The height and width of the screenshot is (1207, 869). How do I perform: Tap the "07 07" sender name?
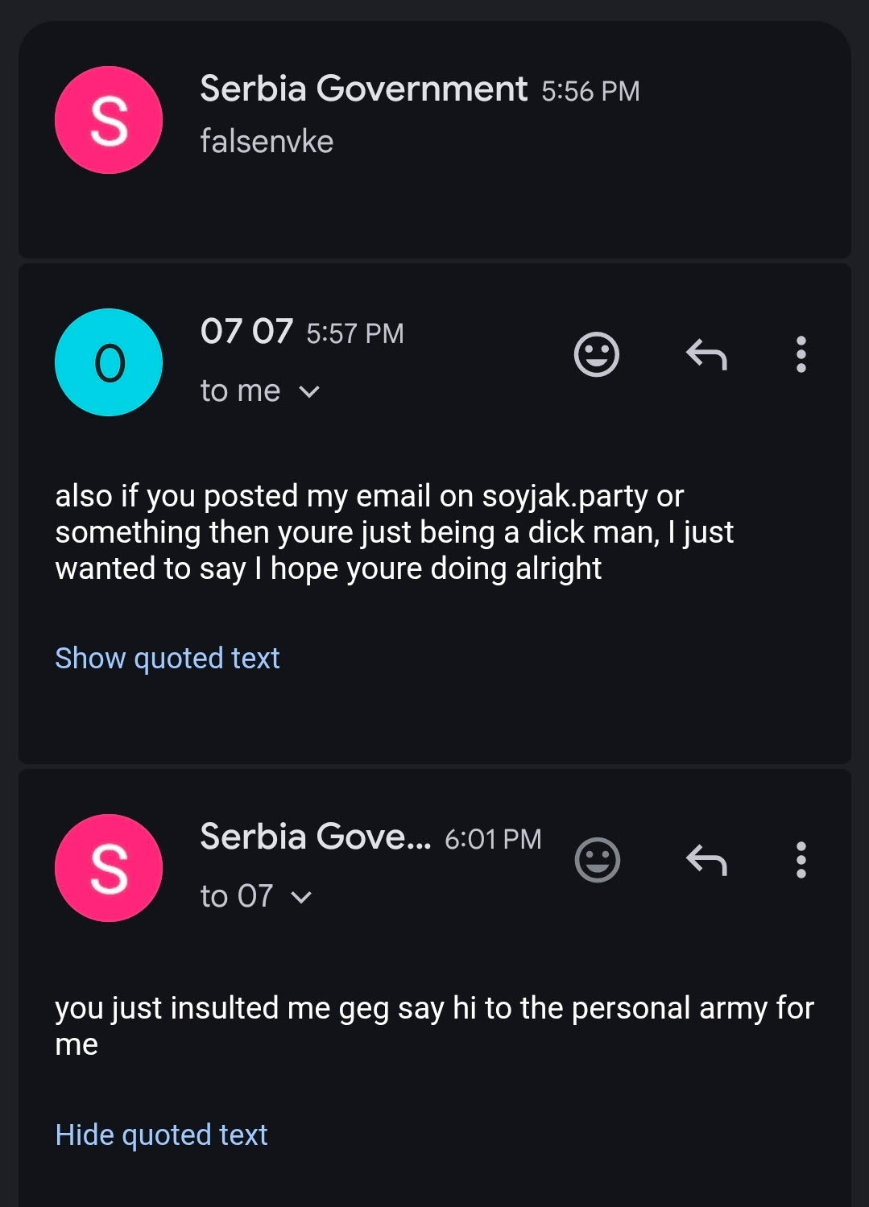pyautogui.click(x=246, y=331)
